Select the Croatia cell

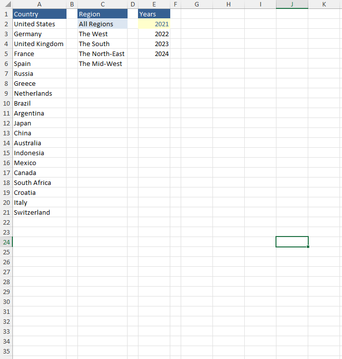39,192
